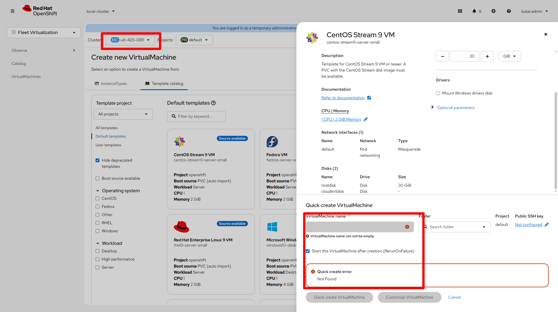The width and height of the screenshot is (558, 312).
Task: Click the Default templates help icon
Action: tap(213, 103)
